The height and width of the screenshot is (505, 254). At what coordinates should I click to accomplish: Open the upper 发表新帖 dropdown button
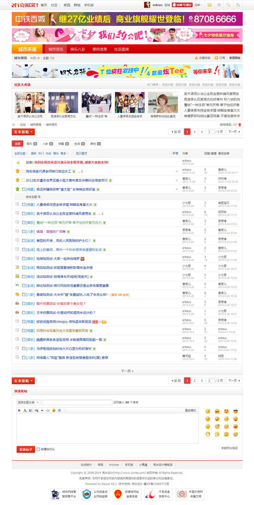[x=23, y=132]
